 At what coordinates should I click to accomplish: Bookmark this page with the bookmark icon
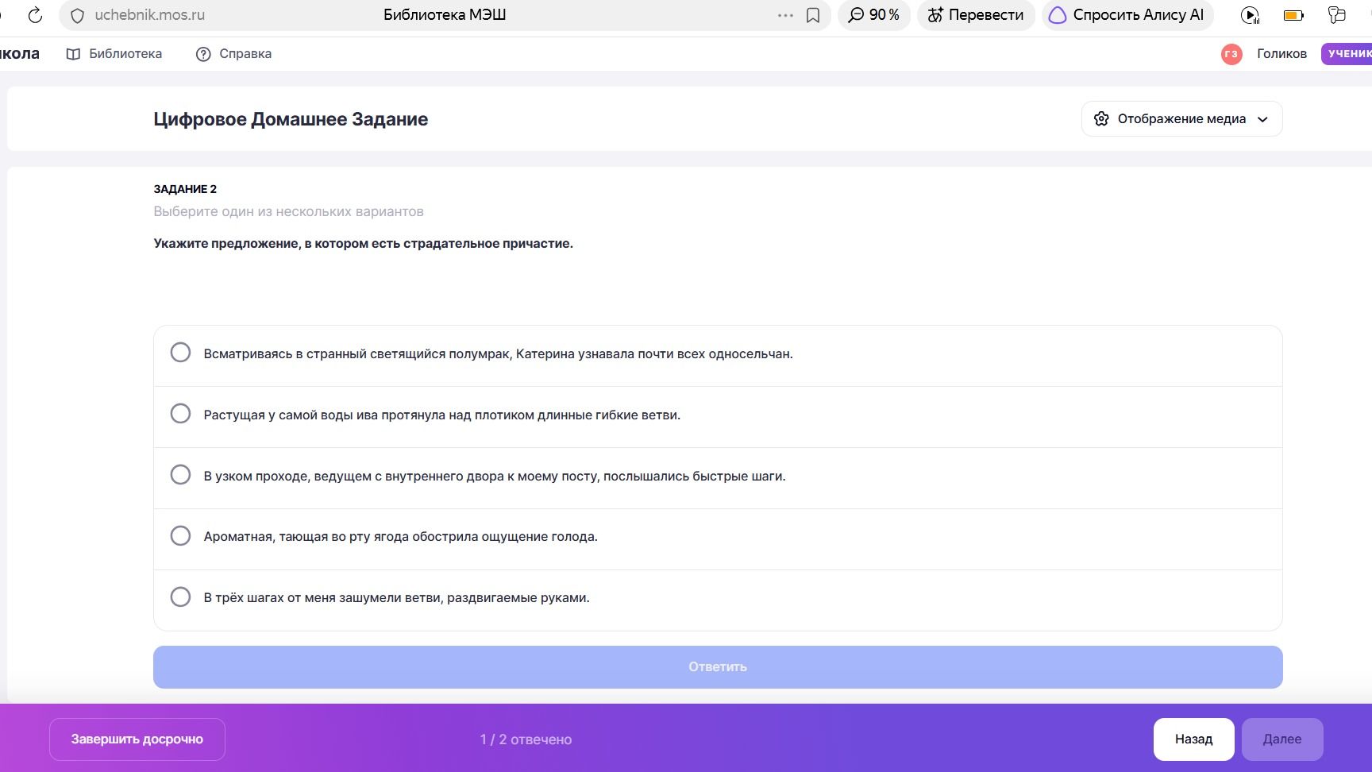point(813,15)
